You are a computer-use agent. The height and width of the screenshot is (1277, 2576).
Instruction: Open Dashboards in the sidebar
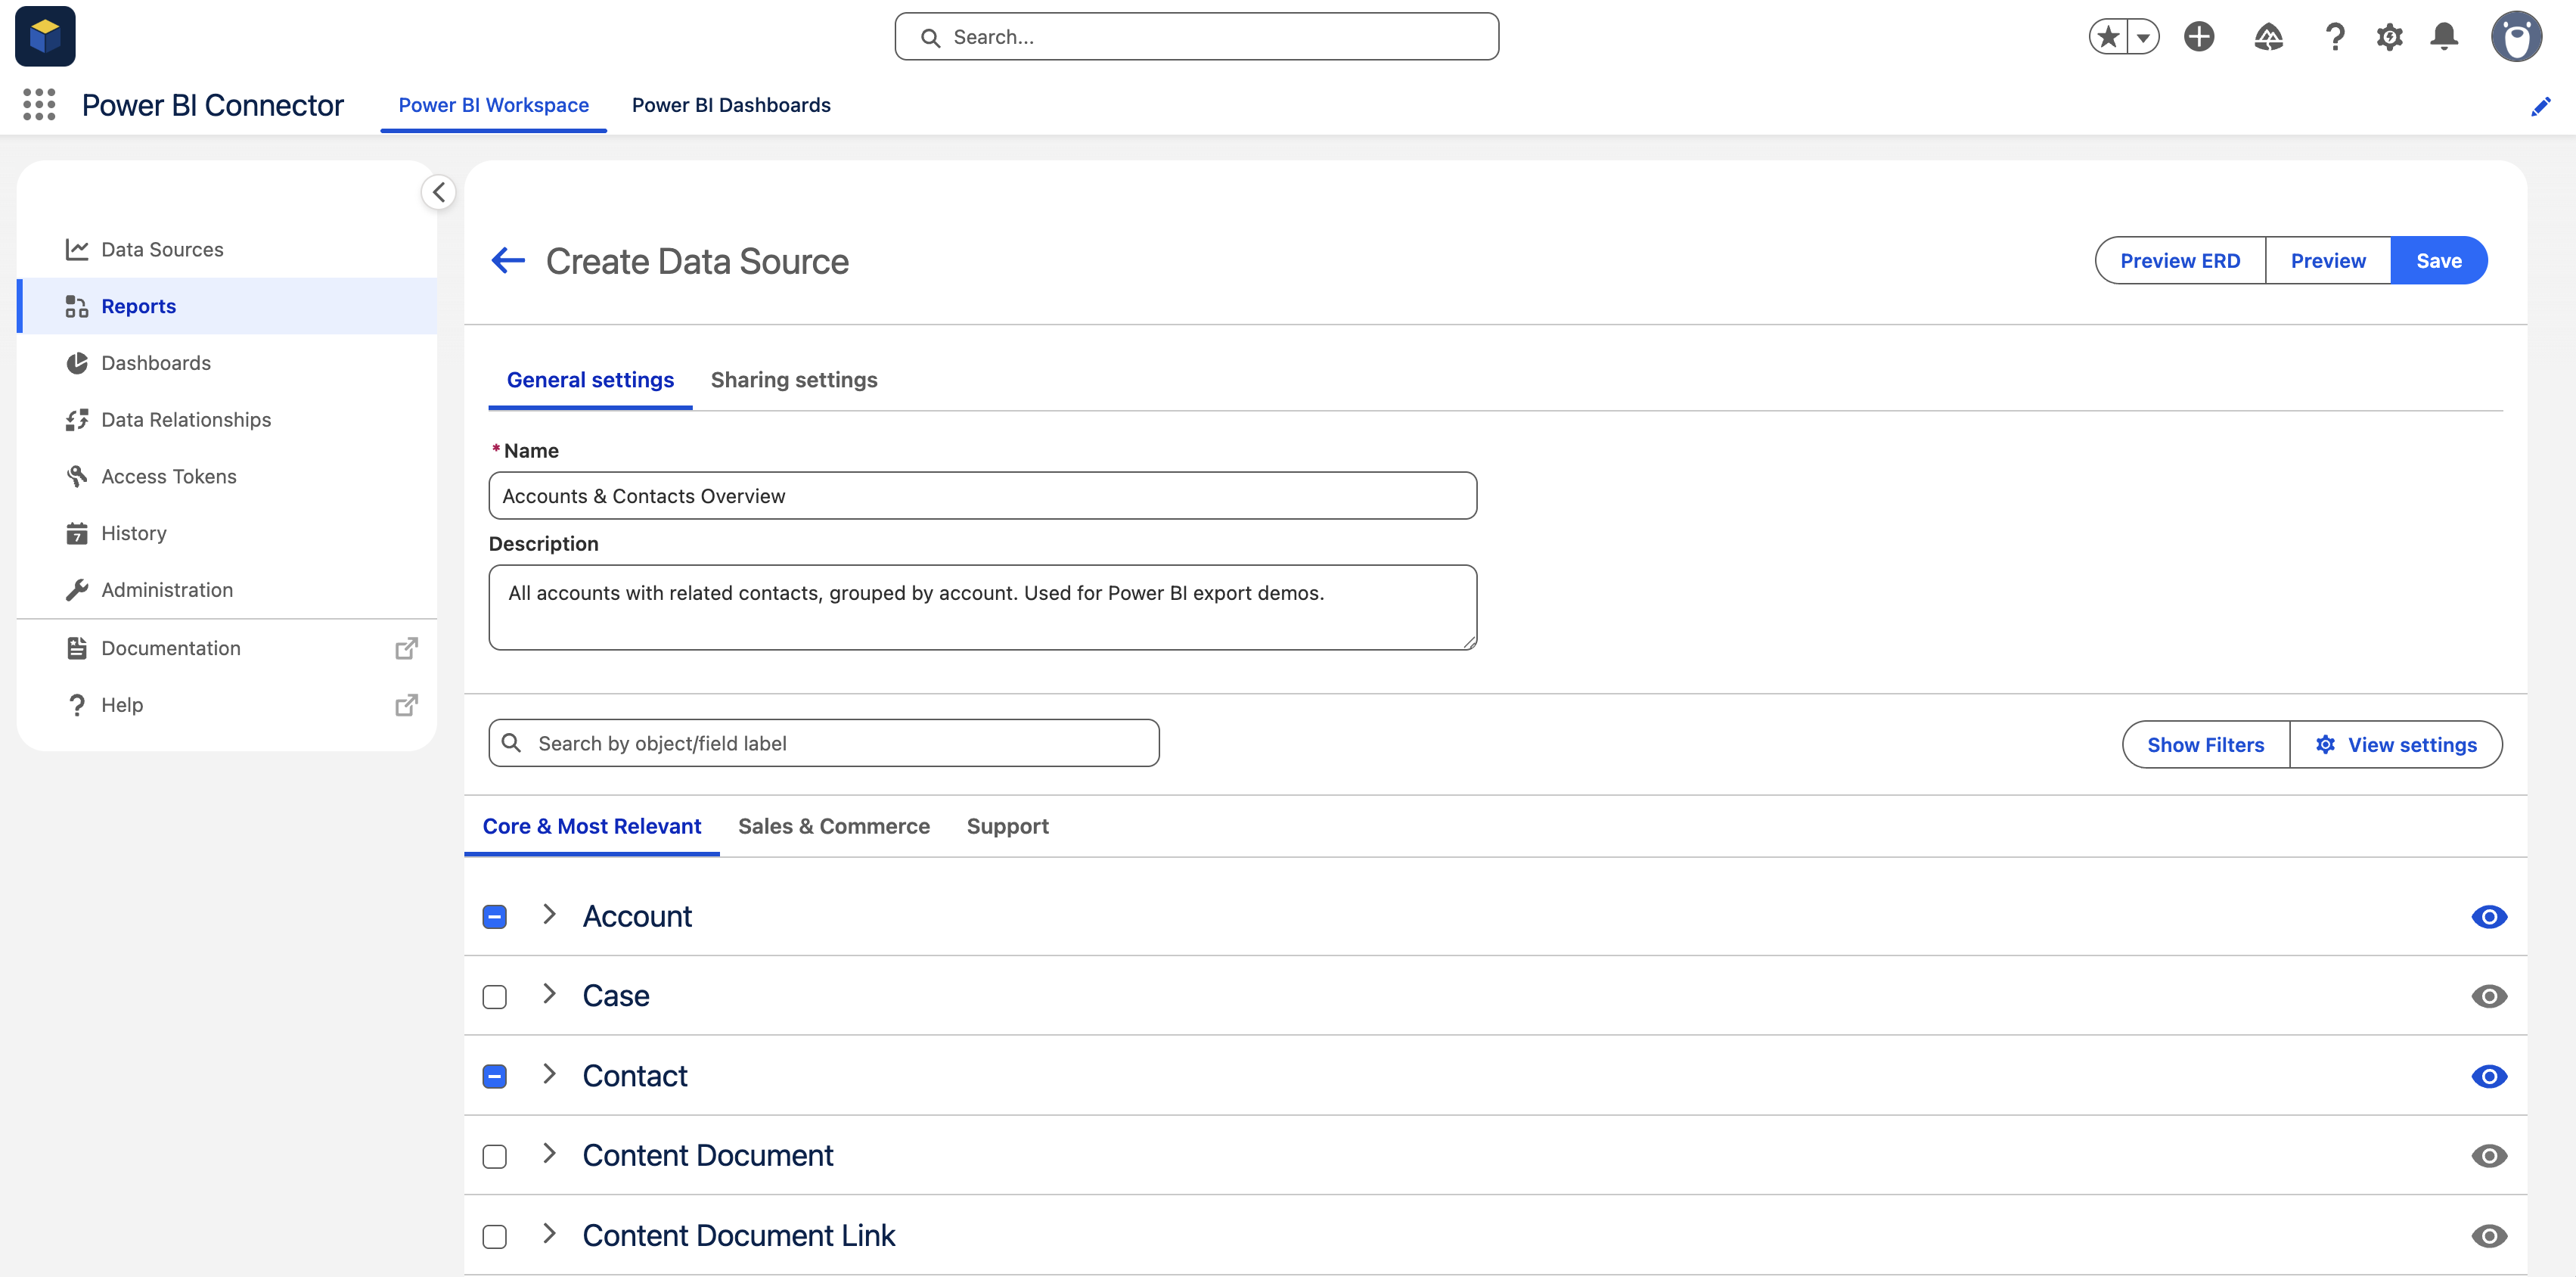pos(227,363)
